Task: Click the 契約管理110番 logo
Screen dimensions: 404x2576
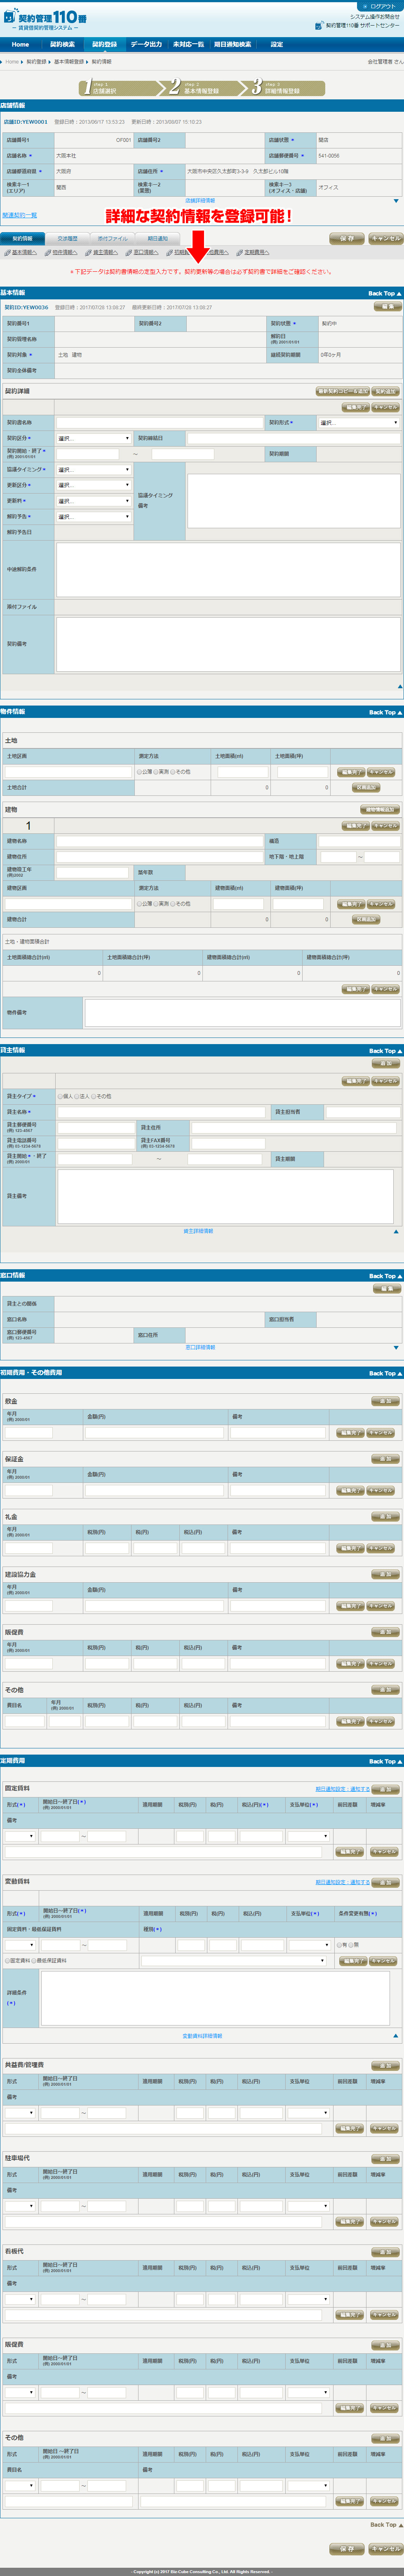Action: pos(45,19)
